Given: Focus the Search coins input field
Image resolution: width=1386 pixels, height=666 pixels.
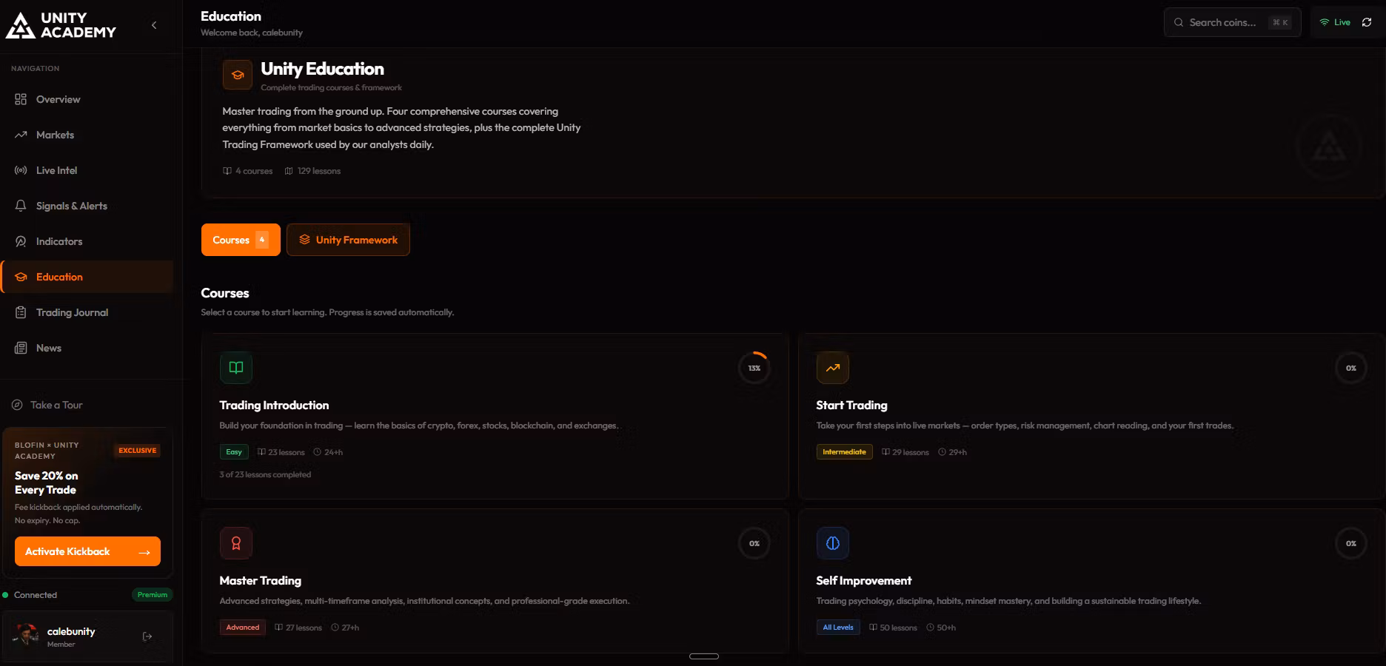Looking at the screenshot, I should point(1223,22).
